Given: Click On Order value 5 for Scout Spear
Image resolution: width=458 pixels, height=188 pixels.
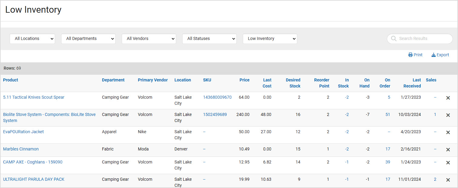Looking at the screenshot, I should coord(389,97).
